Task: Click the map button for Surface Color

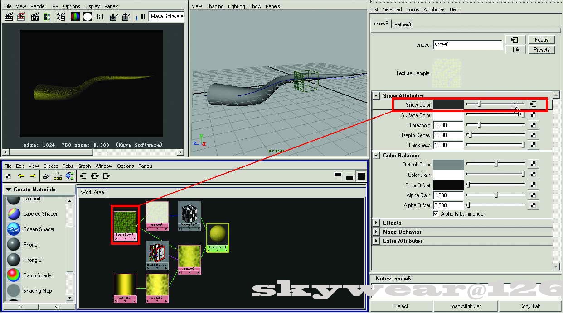Action: (533, 115)
